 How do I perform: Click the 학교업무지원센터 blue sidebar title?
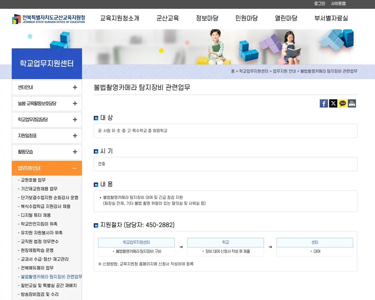point(47,64)
